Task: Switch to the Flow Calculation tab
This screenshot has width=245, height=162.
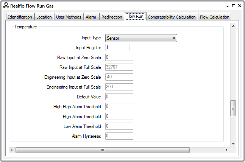Action: [215, 17]
